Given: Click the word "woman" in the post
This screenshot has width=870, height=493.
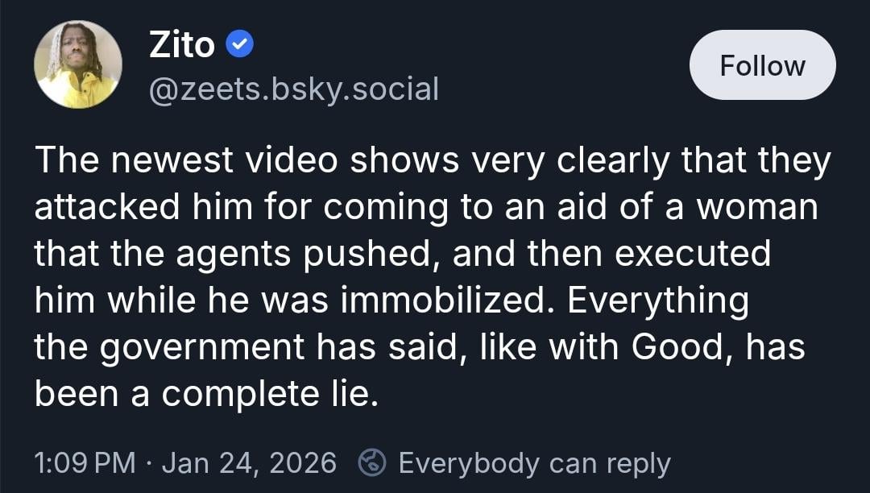Looking at the screenshot, I should pyautogui.click(x=756, y=209).
